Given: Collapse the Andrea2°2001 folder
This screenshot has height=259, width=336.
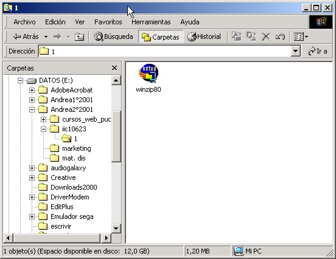Looking at the screenshot, I should point(32,110).
